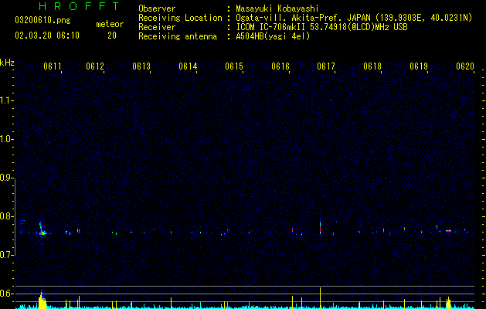Click the 0.8 frequency axis label

pyautogui.click(x=7, y=216)
